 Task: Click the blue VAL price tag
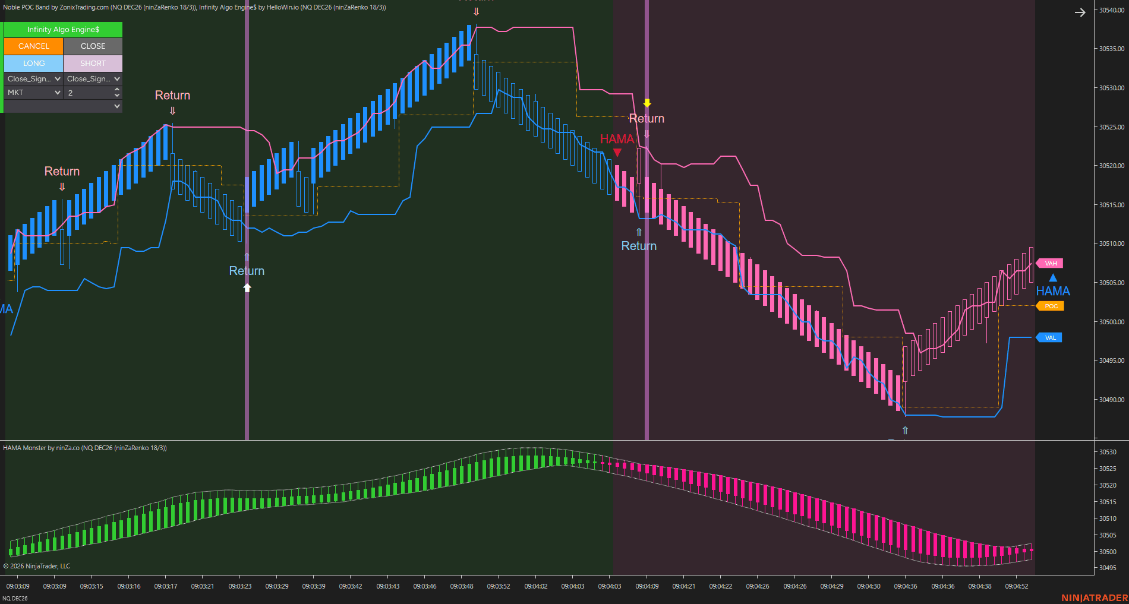pyautogui.click(x=1050, y=337)
